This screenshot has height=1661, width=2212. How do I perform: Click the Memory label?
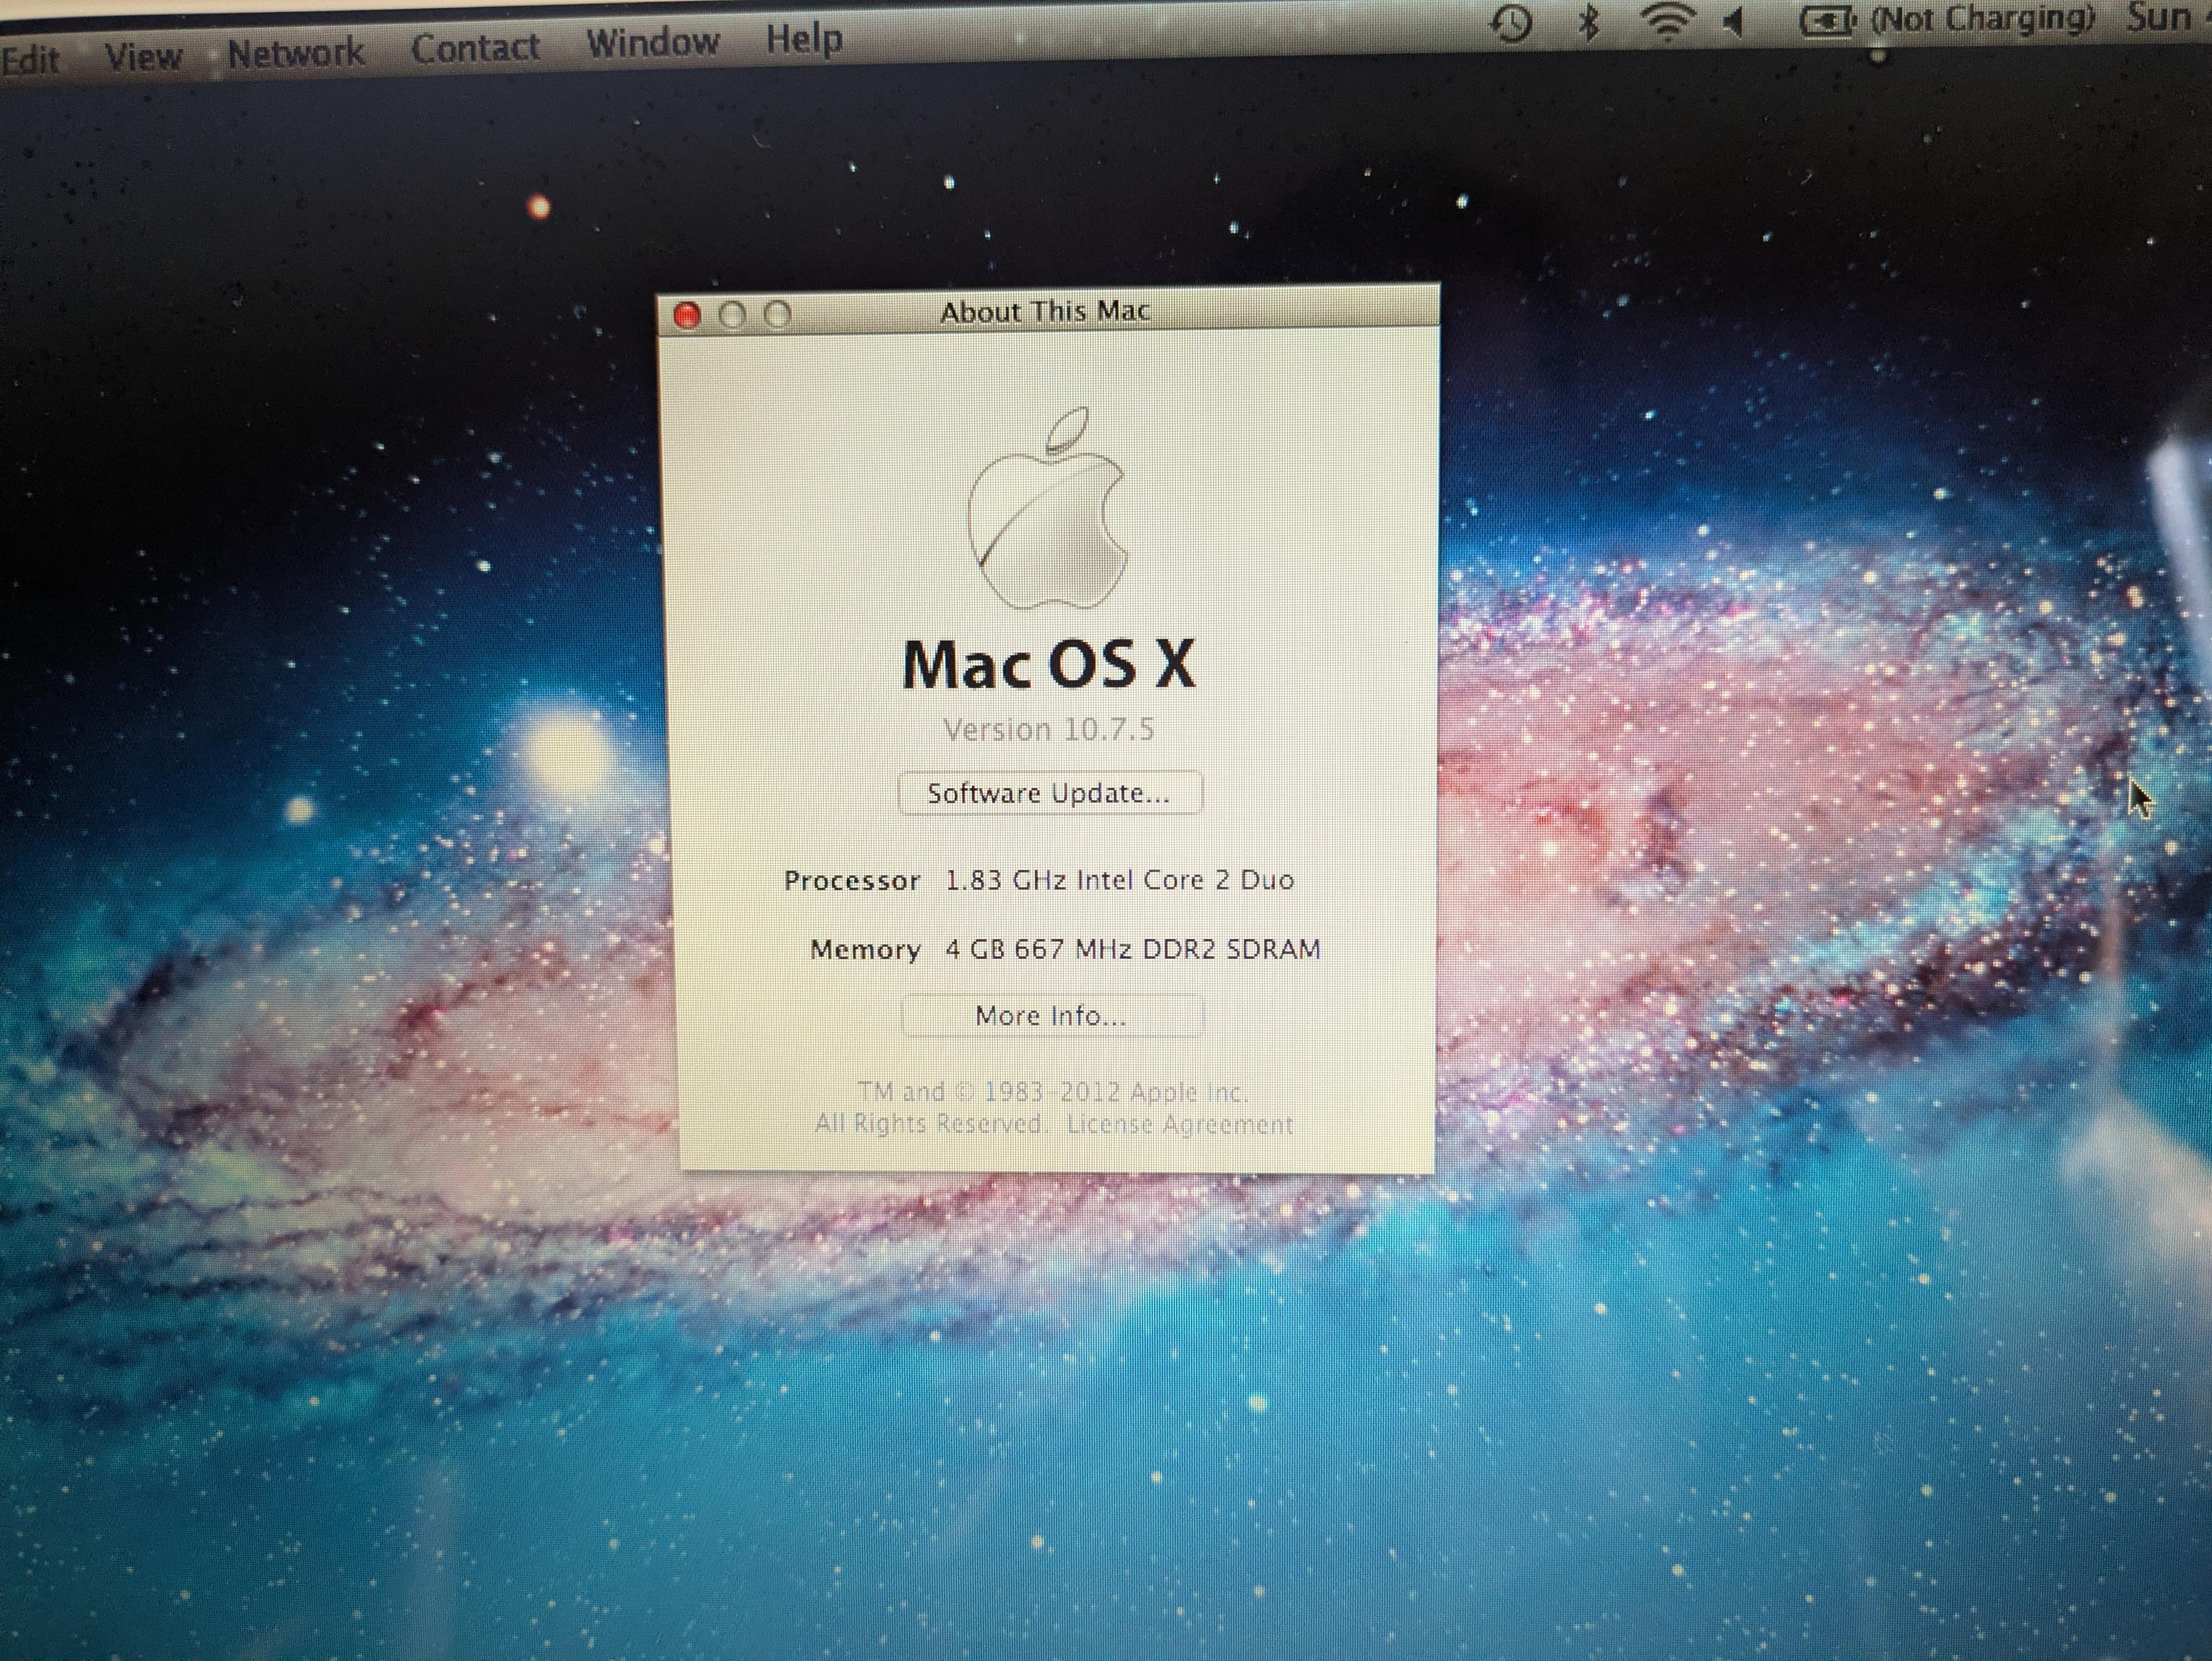[x=865, y=949]
